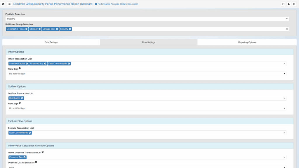Click the home icon in top bar
This screenshot has height=168, width=299.
3,4
